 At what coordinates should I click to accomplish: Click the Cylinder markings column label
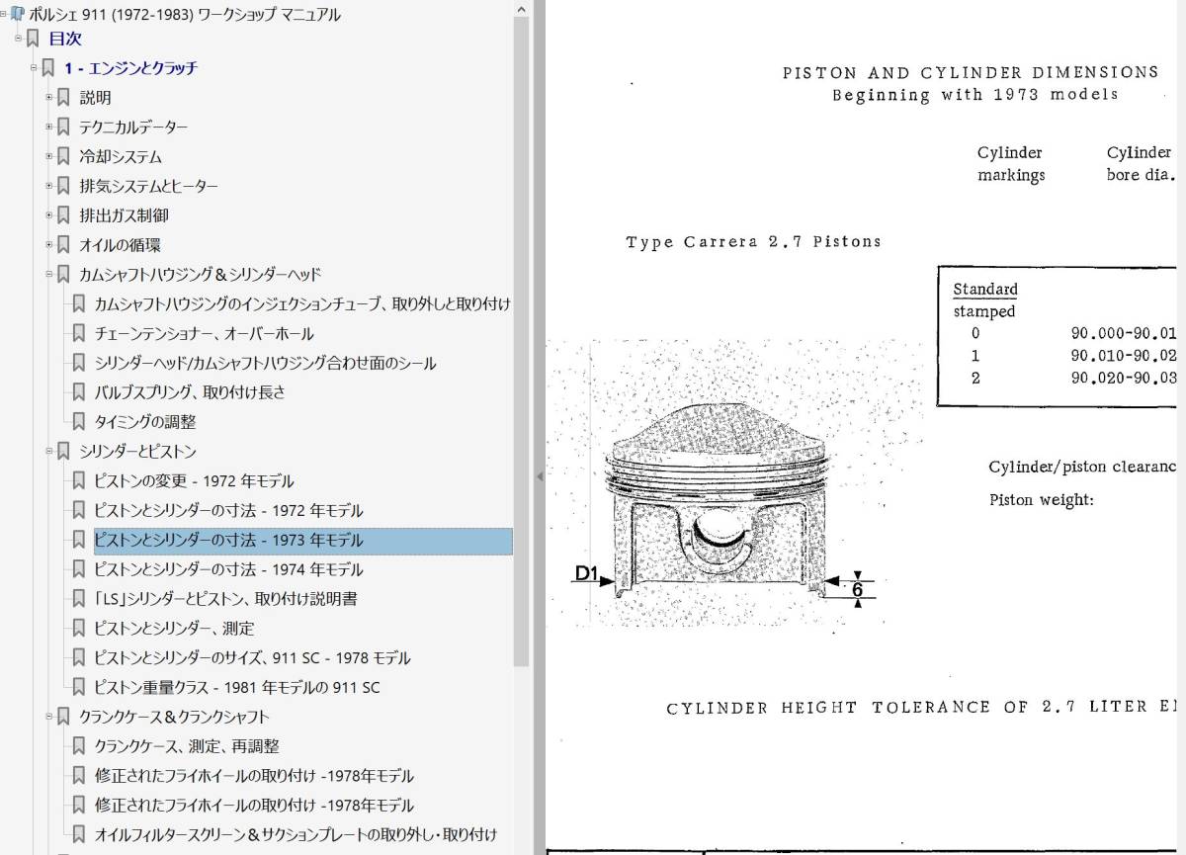1011,164
